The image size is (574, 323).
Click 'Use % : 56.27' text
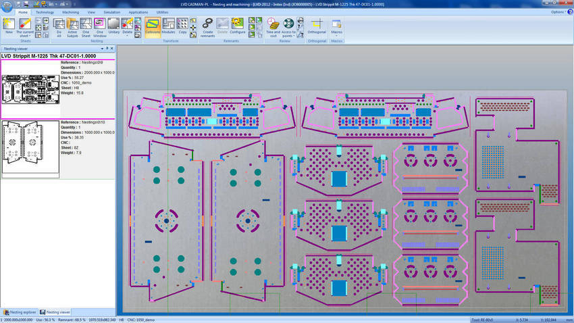tap(72, 78)
